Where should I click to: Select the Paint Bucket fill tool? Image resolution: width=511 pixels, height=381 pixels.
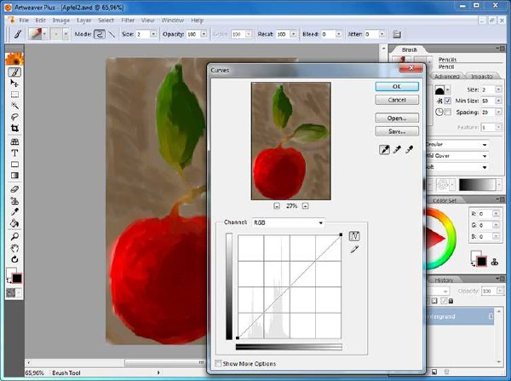click(14, 224)
